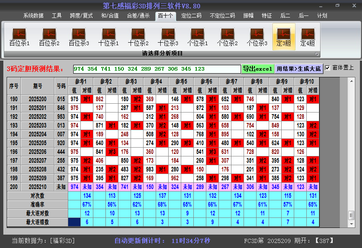Expand the 请选择分析项目 panel launcher

pos(317,54)
